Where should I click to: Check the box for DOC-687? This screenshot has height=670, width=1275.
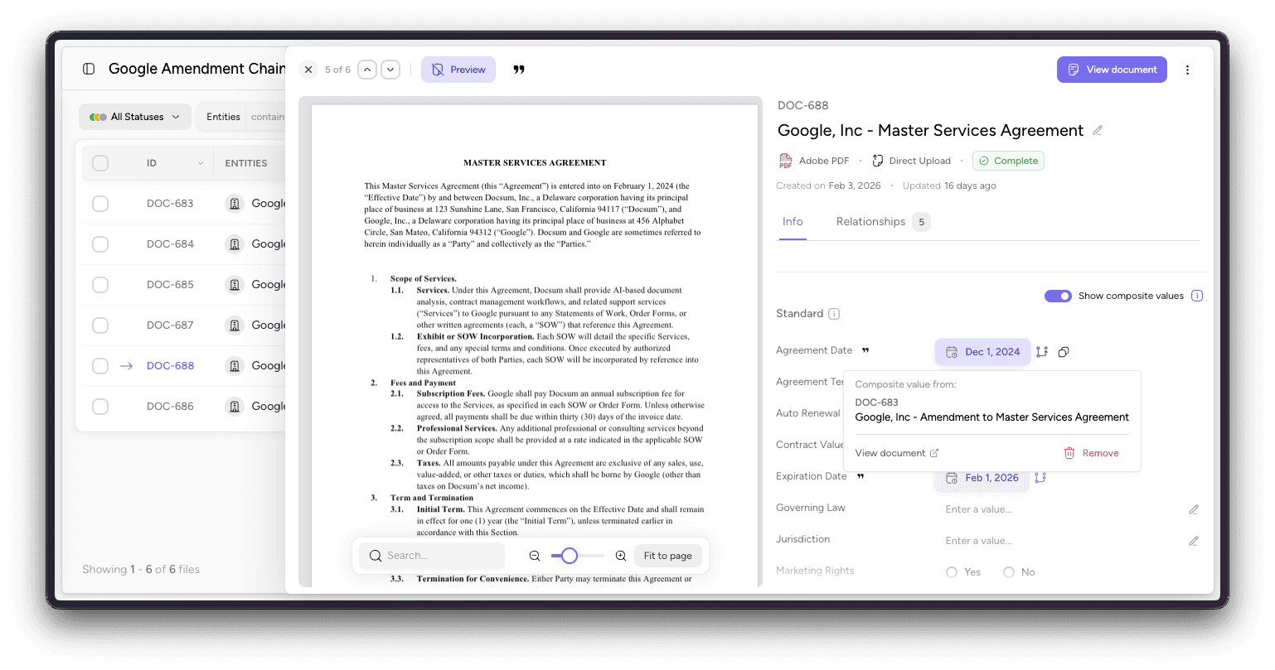click(100, 325)
